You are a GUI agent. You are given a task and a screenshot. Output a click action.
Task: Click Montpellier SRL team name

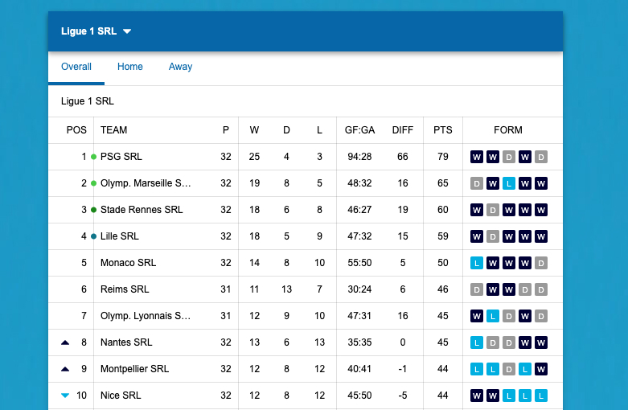tap(134, 369)
